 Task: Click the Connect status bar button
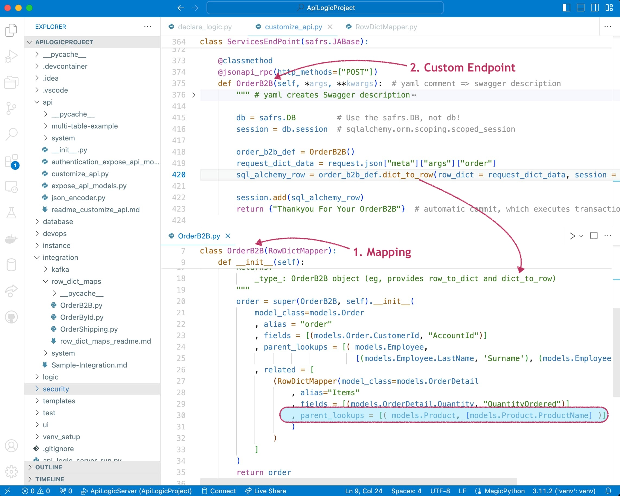[x=218, y=491]
